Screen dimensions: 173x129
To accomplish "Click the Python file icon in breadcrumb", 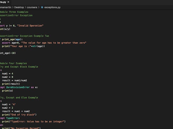I will 42,7.
